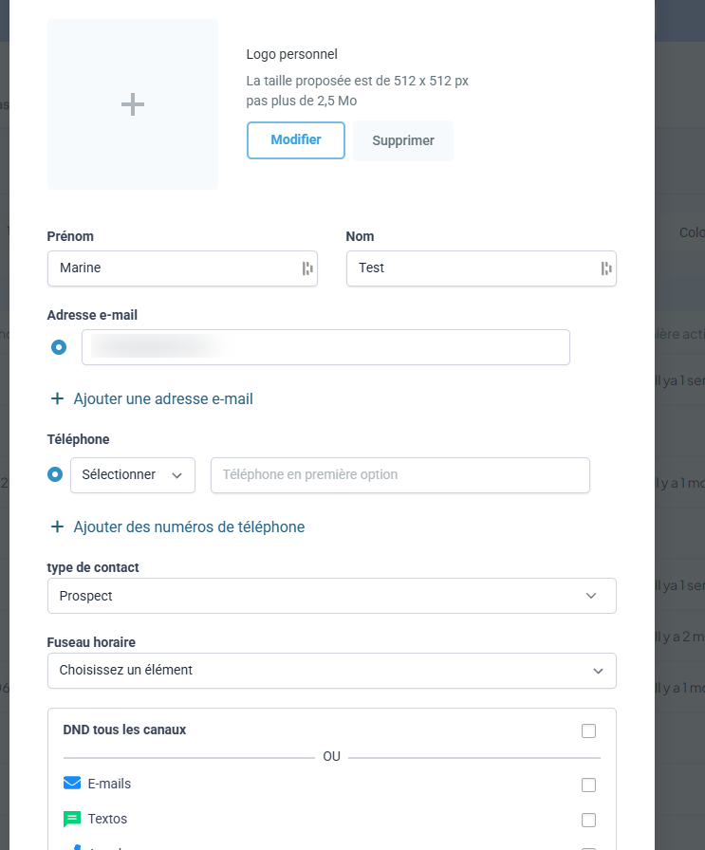Viewport: 705px width, 850px height.
Task: Click Ajouter une adresse e-mail link
Action: coord(163,399)
